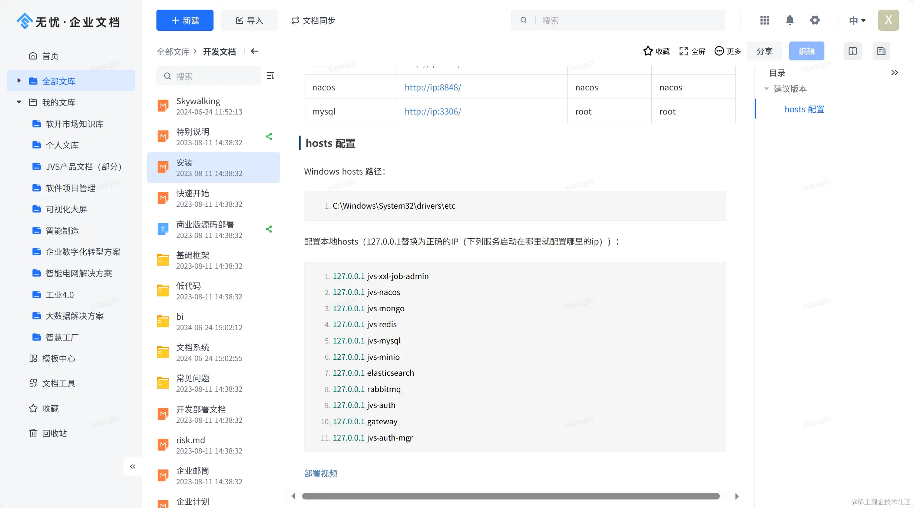Click the file list sort icon
This screenshot has height=508, width=913.
(x=271, y=76)
